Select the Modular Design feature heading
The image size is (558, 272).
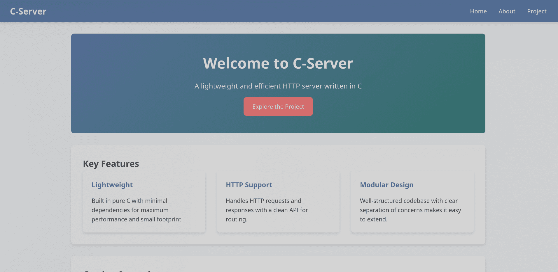[386, 185]
